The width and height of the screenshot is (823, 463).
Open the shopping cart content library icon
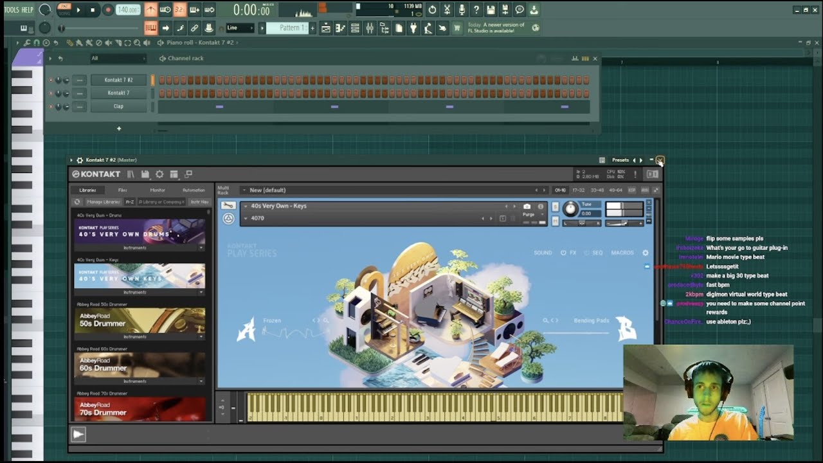click(457, 28)
